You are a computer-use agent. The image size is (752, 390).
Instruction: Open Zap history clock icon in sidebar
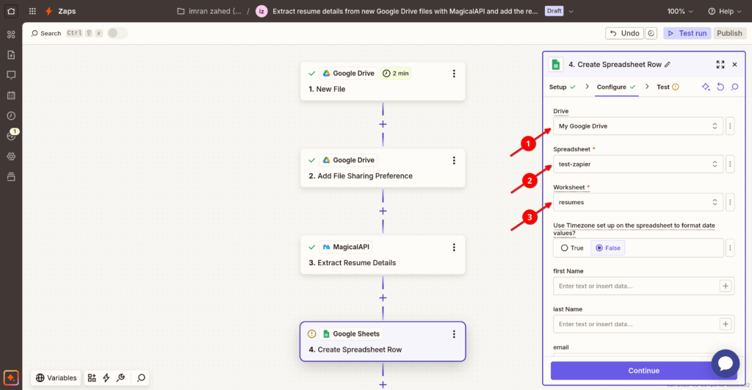[11, 115]
